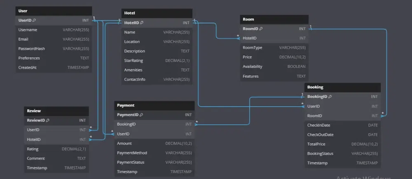Select the RoomID foreign key row in Booking table

[342, 116]
